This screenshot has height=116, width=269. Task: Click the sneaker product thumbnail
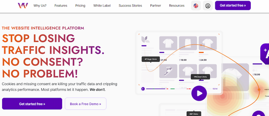[168, 71]
